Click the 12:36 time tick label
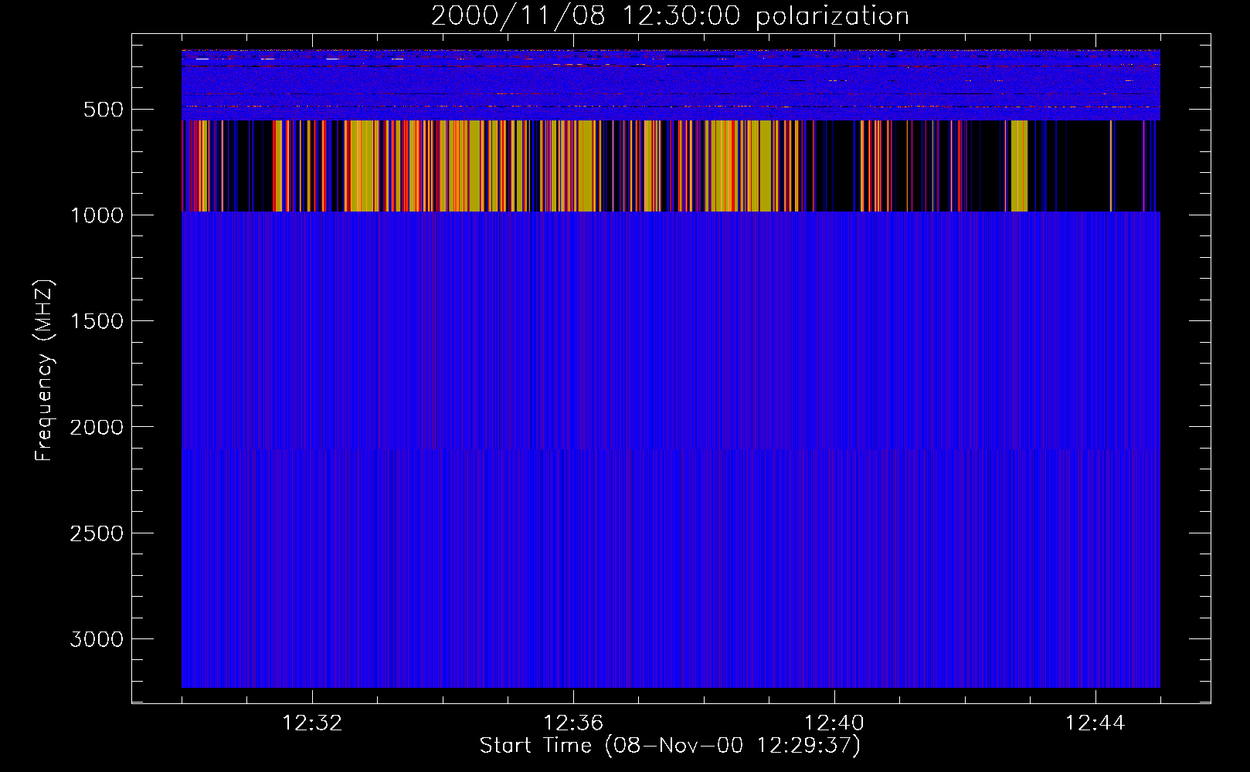 (x=573, y=723)
